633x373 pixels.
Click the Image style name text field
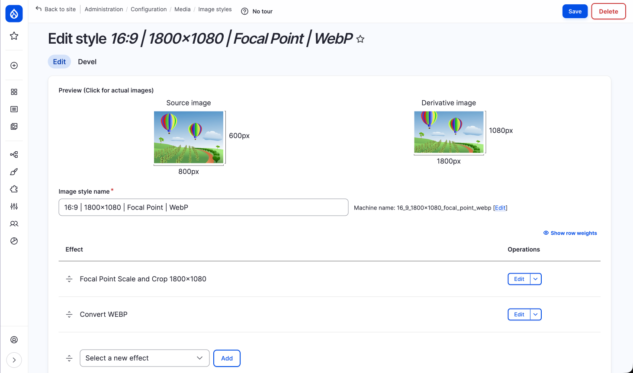tap(203, 207)
